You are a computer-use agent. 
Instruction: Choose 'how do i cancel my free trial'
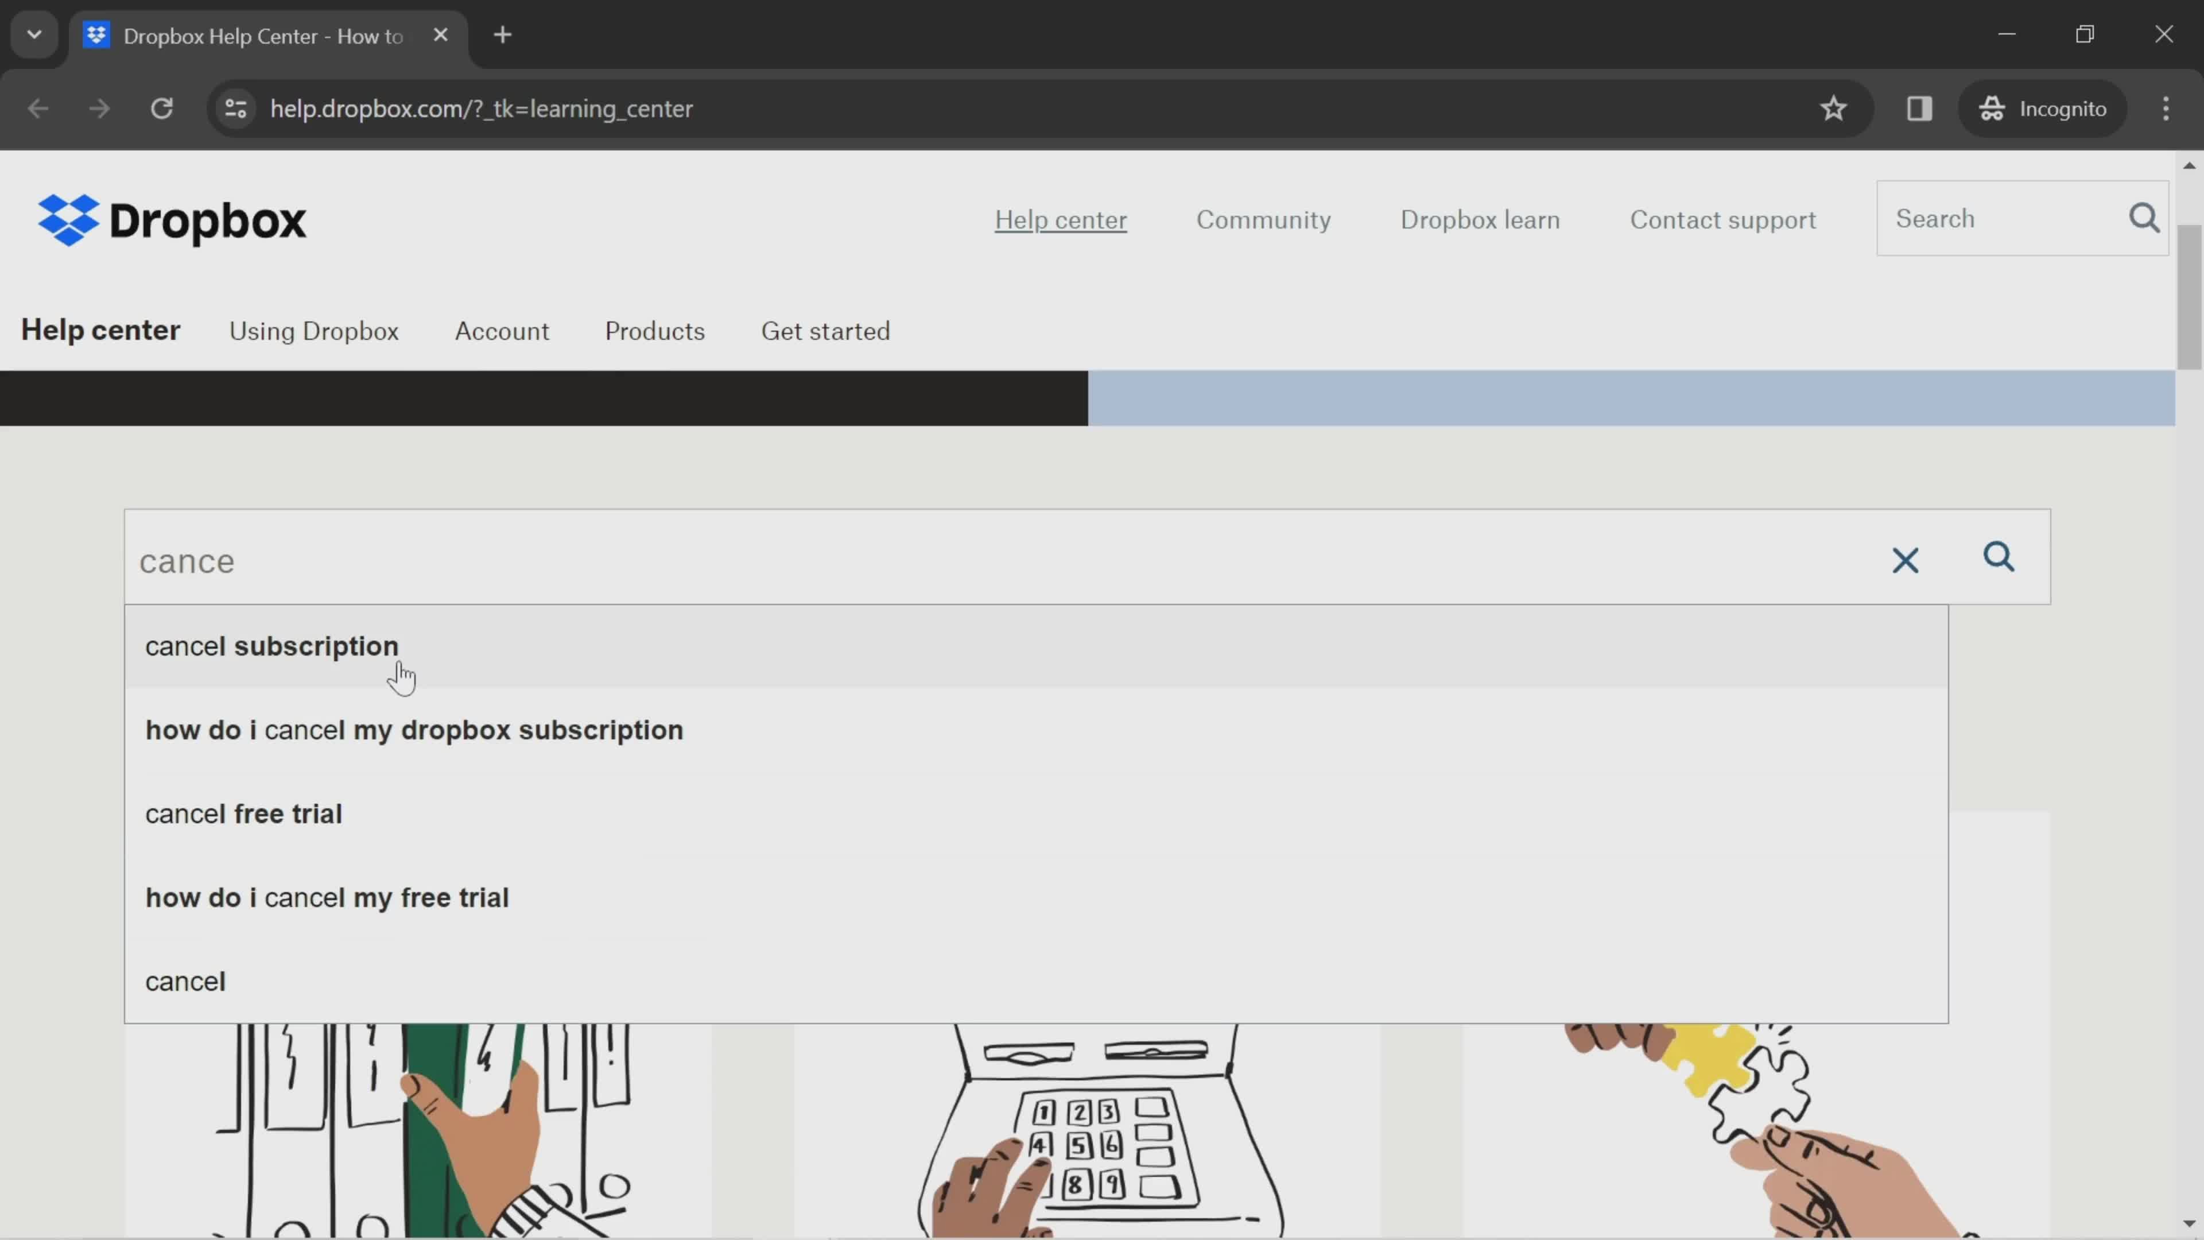click(1036, 898)
